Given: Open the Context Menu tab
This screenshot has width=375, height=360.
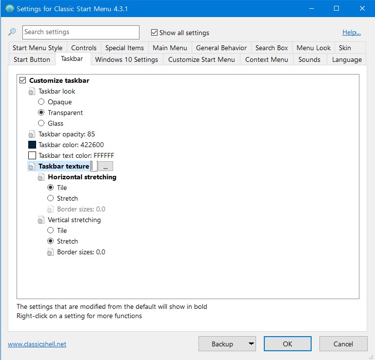Looking at the screenshot, I should pyautogui.click(x=267, y=59).
